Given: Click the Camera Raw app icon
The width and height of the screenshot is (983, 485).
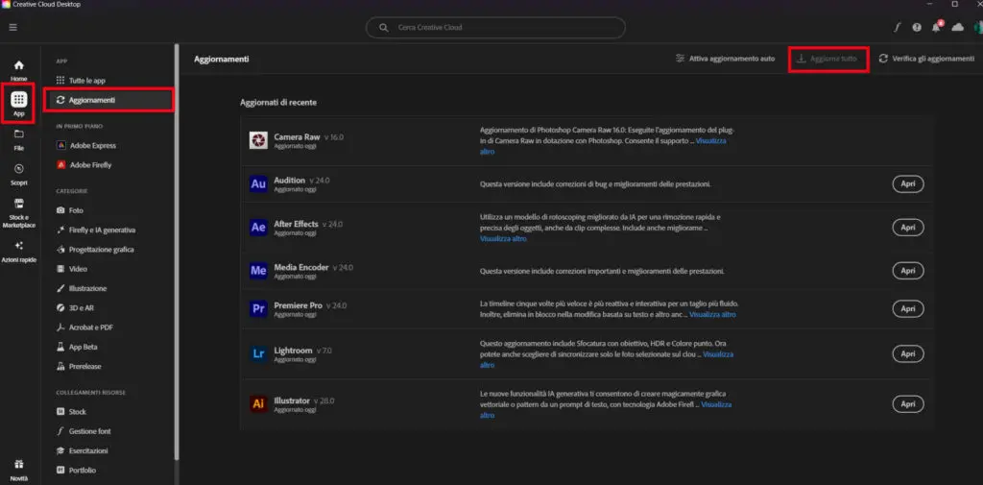Looking at the screenshot, I should click(258, 140).
